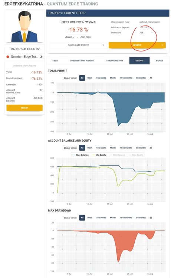
Task: Click the 'without commission' text
Action: 150,22
